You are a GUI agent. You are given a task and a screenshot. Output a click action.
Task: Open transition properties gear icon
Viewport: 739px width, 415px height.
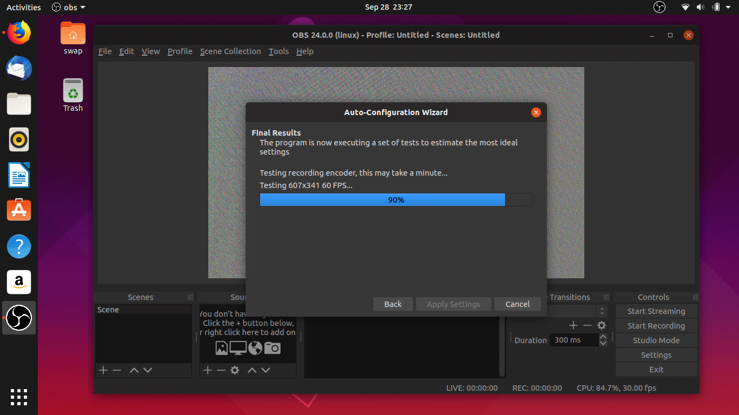click(602, 325)
